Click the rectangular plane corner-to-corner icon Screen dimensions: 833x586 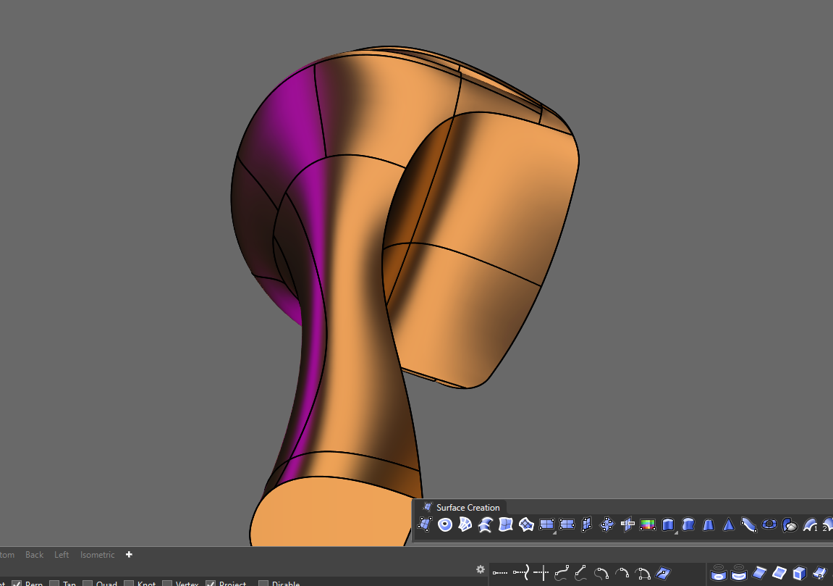coord(546,525)
